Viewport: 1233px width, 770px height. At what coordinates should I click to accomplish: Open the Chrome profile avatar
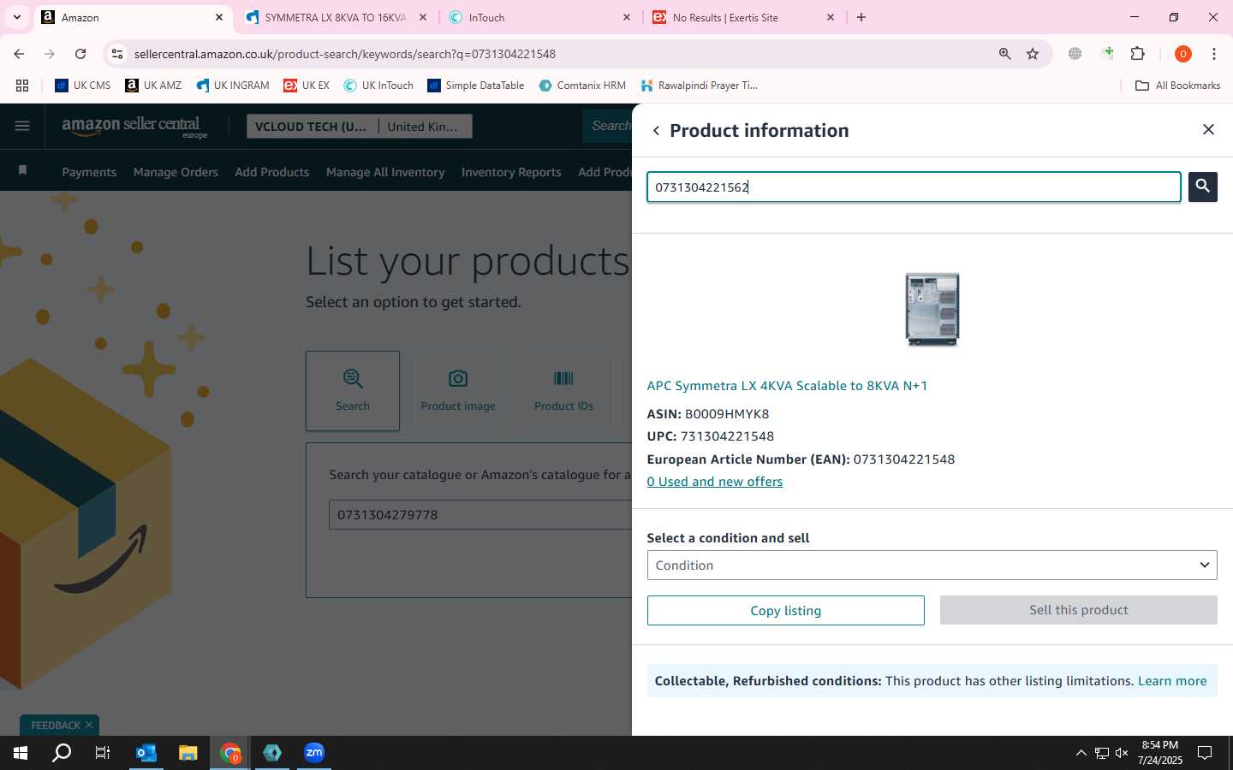[1182, 54]
